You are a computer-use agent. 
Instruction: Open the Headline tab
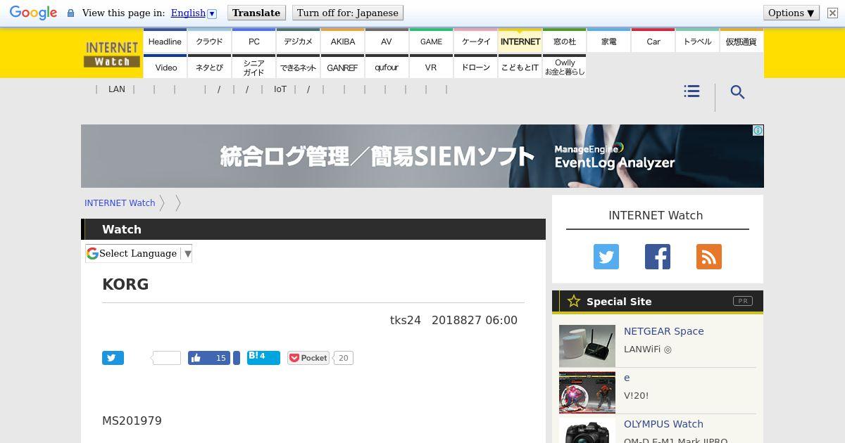tap(165, 41)
